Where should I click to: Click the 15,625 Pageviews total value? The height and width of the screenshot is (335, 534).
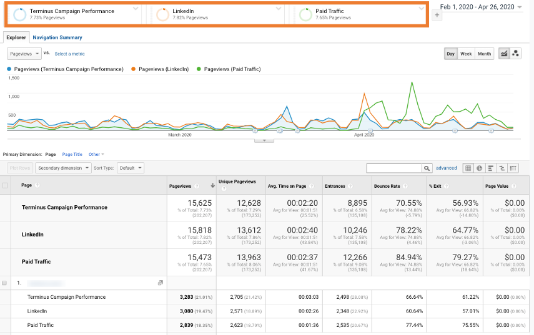[x=200, y=203]
